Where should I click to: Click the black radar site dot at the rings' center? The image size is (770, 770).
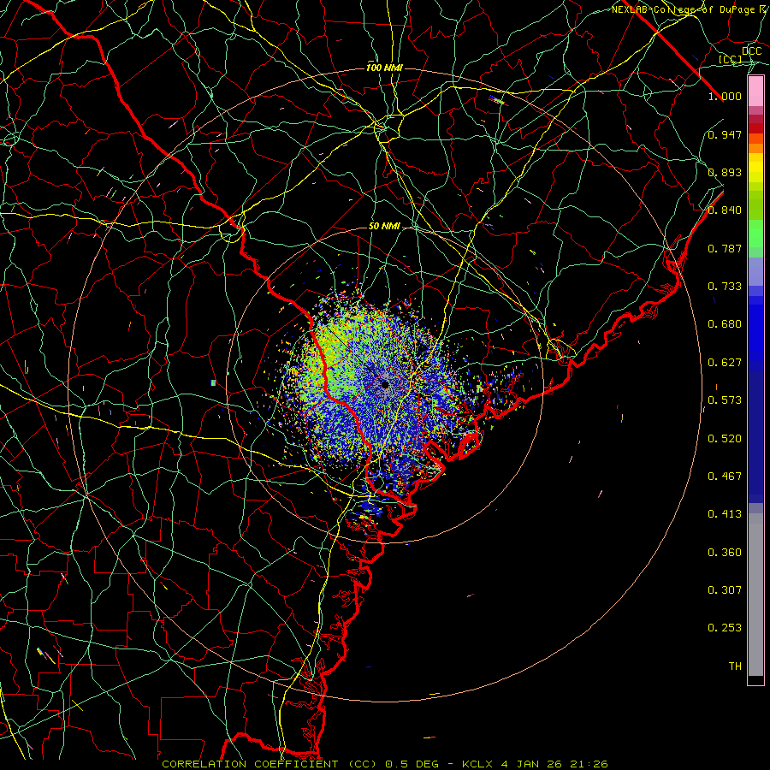point(386,384)
